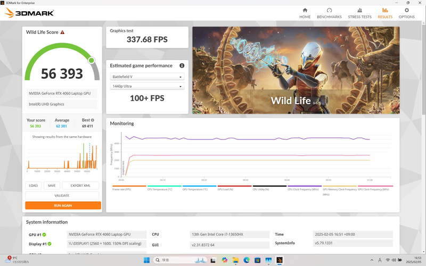Click the DISPLAY1 2560 × 1600 field
Image resolution: width=426 pixels, height=266 pixels.
pyautogui.click(x=106, y=244)
